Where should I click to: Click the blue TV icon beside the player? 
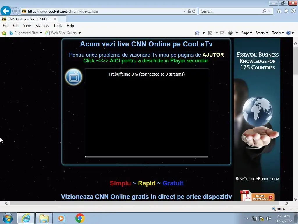click(74, 77)
